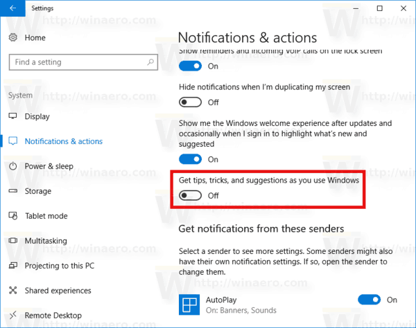Click the search magnifier icon

[150, 62]
